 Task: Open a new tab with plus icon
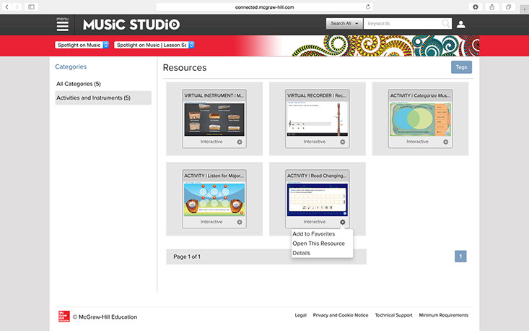click(x=524, y=9)
